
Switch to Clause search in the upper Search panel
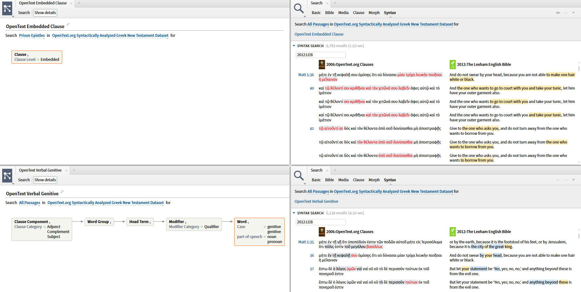coord(359,13)
